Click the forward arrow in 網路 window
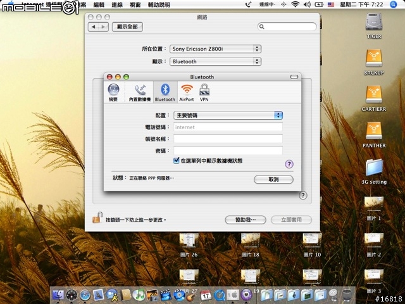 [x=103, y=27]
